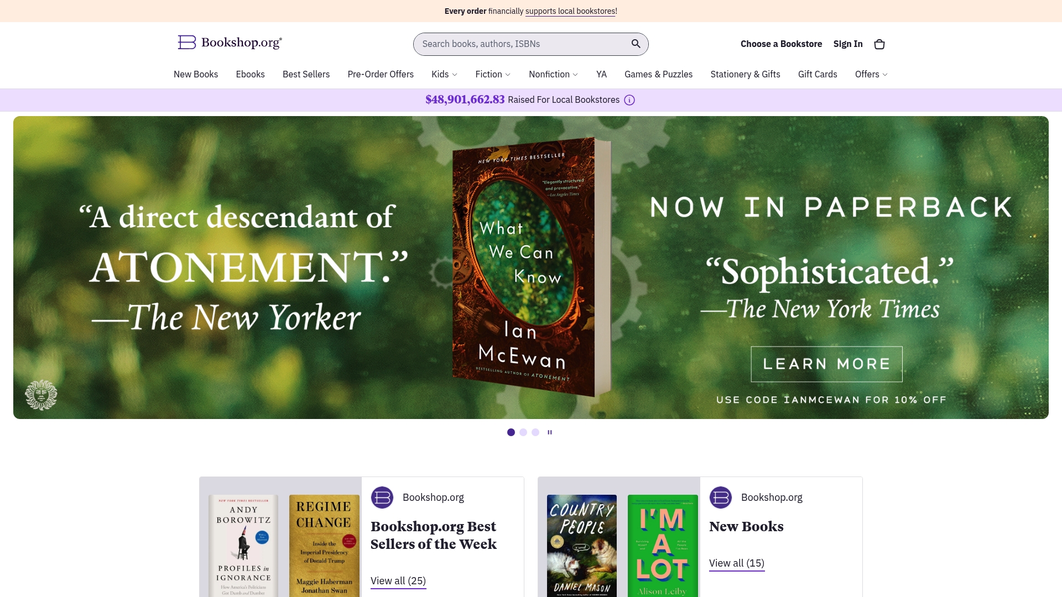The width and height of the screenshot is (1062, 597).
Task: Click the New Books list heading
Action: pyautogui.click(x=746, y=526)
